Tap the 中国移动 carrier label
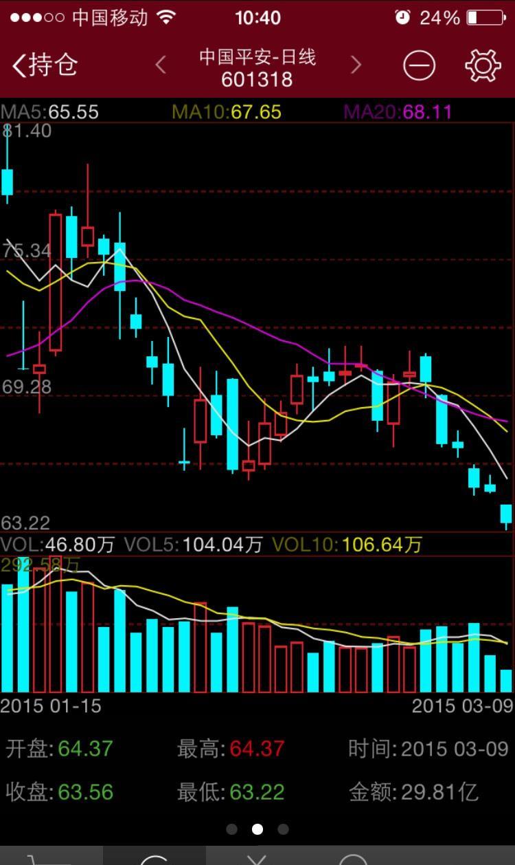 [110, 17]
